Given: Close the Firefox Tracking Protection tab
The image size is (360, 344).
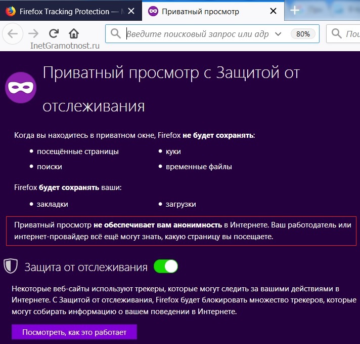Looking at the screenshot, I should coord(131,11).
